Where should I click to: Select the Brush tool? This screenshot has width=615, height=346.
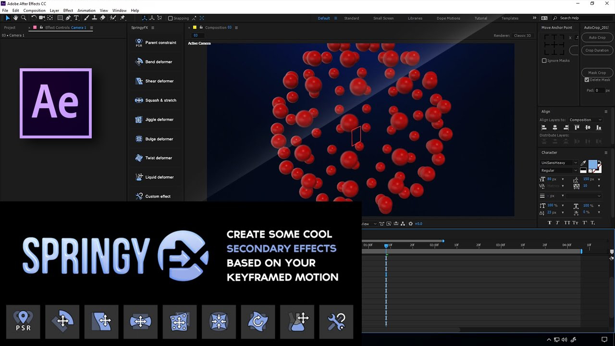86,18
